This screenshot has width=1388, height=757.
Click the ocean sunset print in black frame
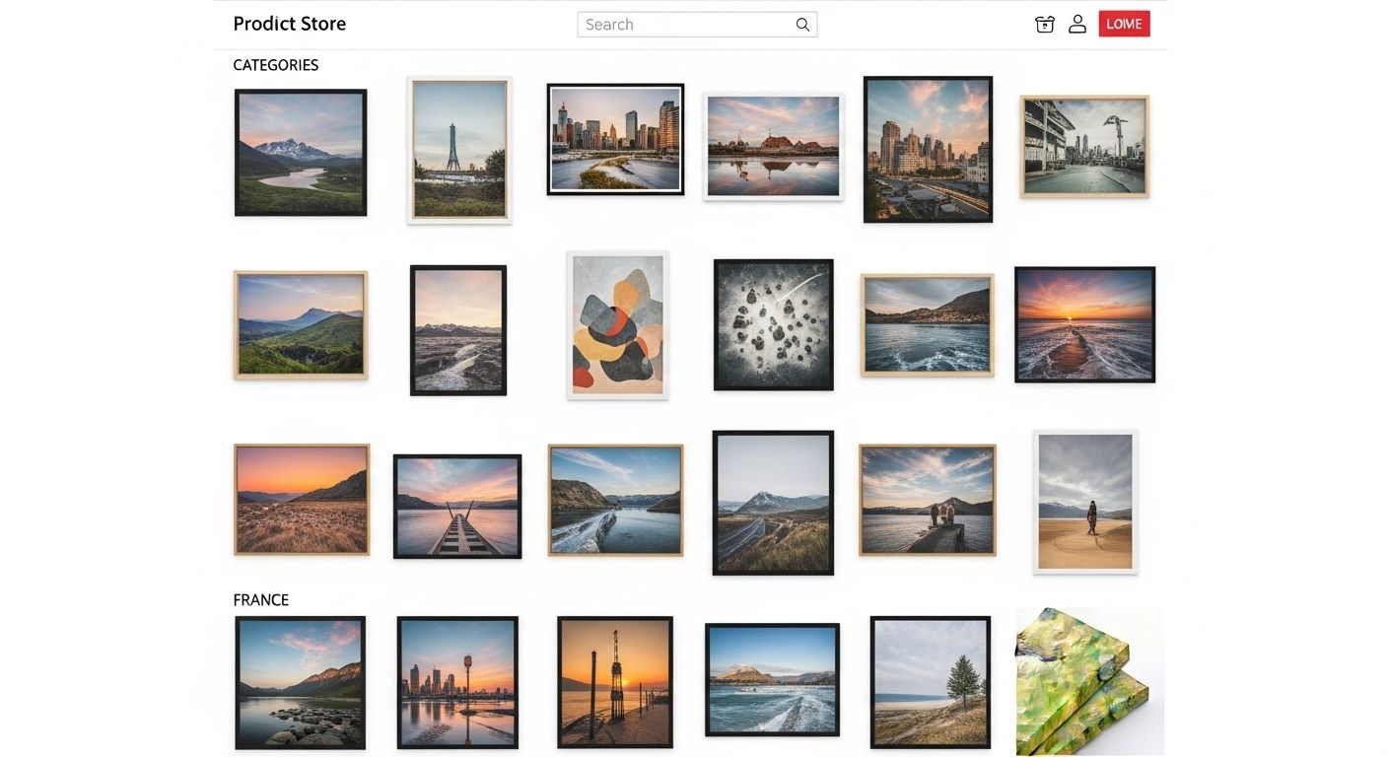click(x=1084, y=323)
